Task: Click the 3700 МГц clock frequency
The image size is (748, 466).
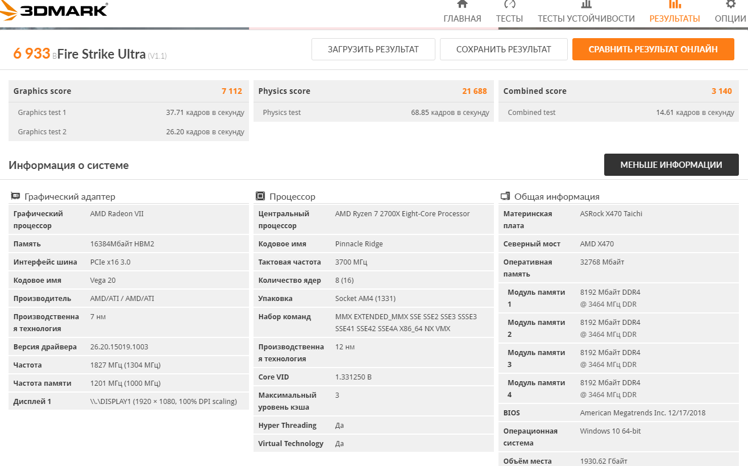Action: tap(351, 262)
